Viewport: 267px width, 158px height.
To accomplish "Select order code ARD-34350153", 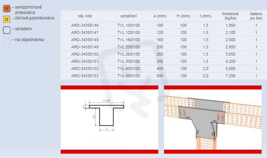I will coord(85,76).
